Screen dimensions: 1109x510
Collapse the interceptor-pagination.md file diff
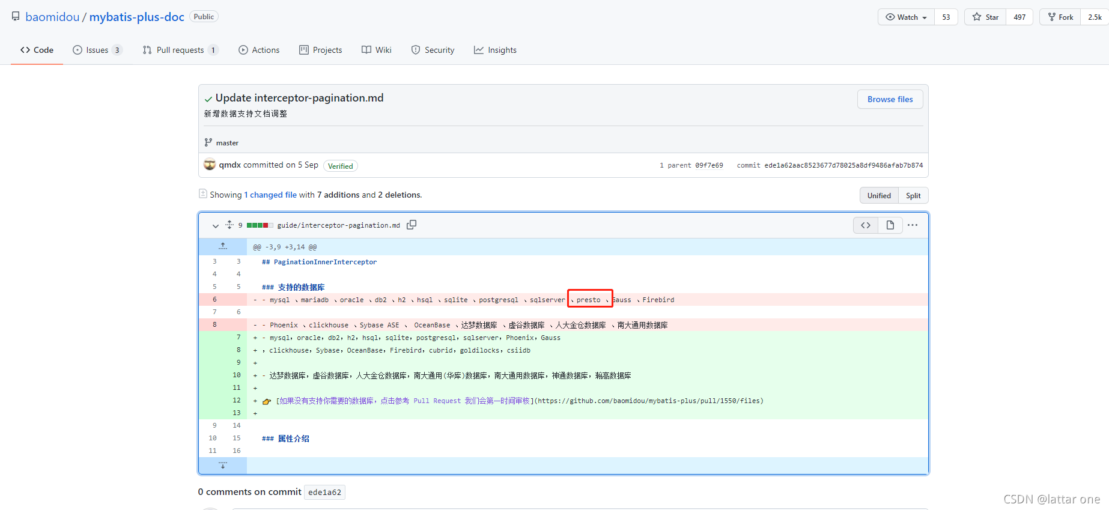[x=215, y=226]
